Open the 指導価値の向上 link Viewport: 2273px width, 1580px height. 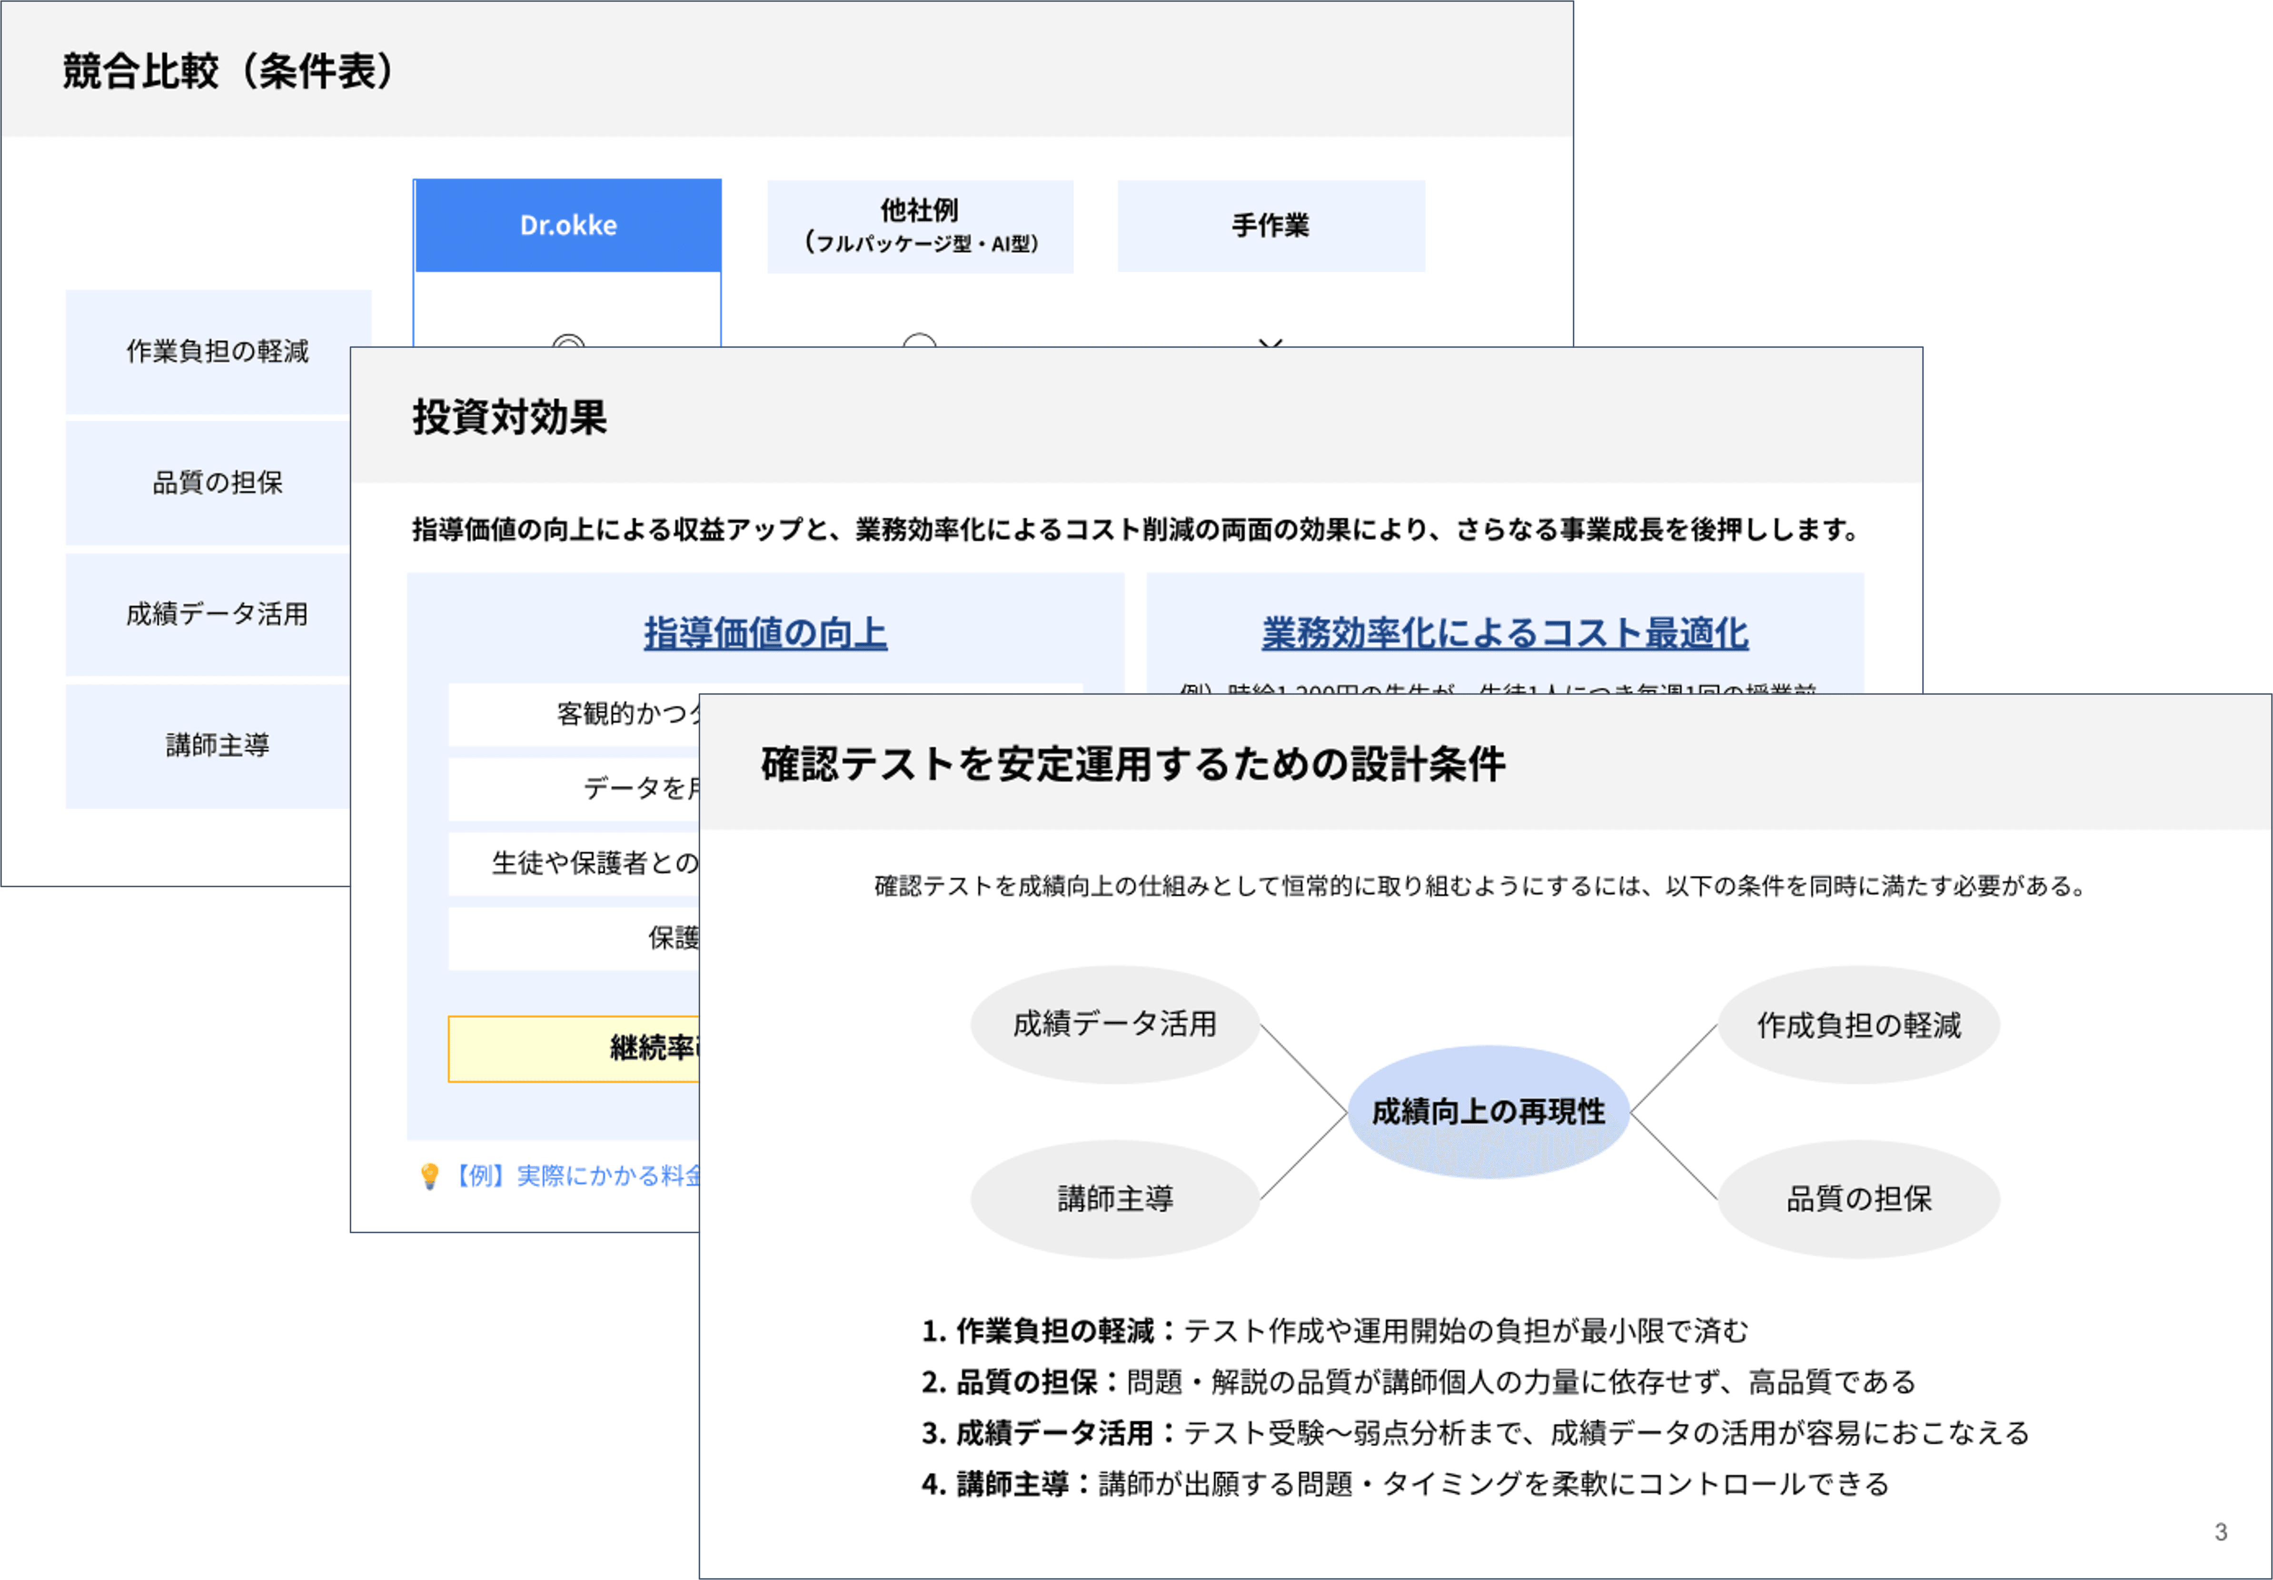point(765,633)
